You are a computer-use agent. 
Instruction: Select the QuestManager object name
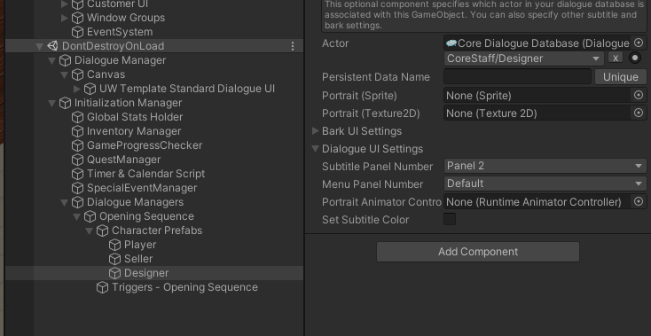(123, 160)
